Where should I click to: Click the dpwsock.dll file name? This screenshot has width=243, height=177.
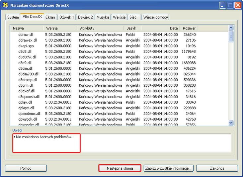point(28,119)
